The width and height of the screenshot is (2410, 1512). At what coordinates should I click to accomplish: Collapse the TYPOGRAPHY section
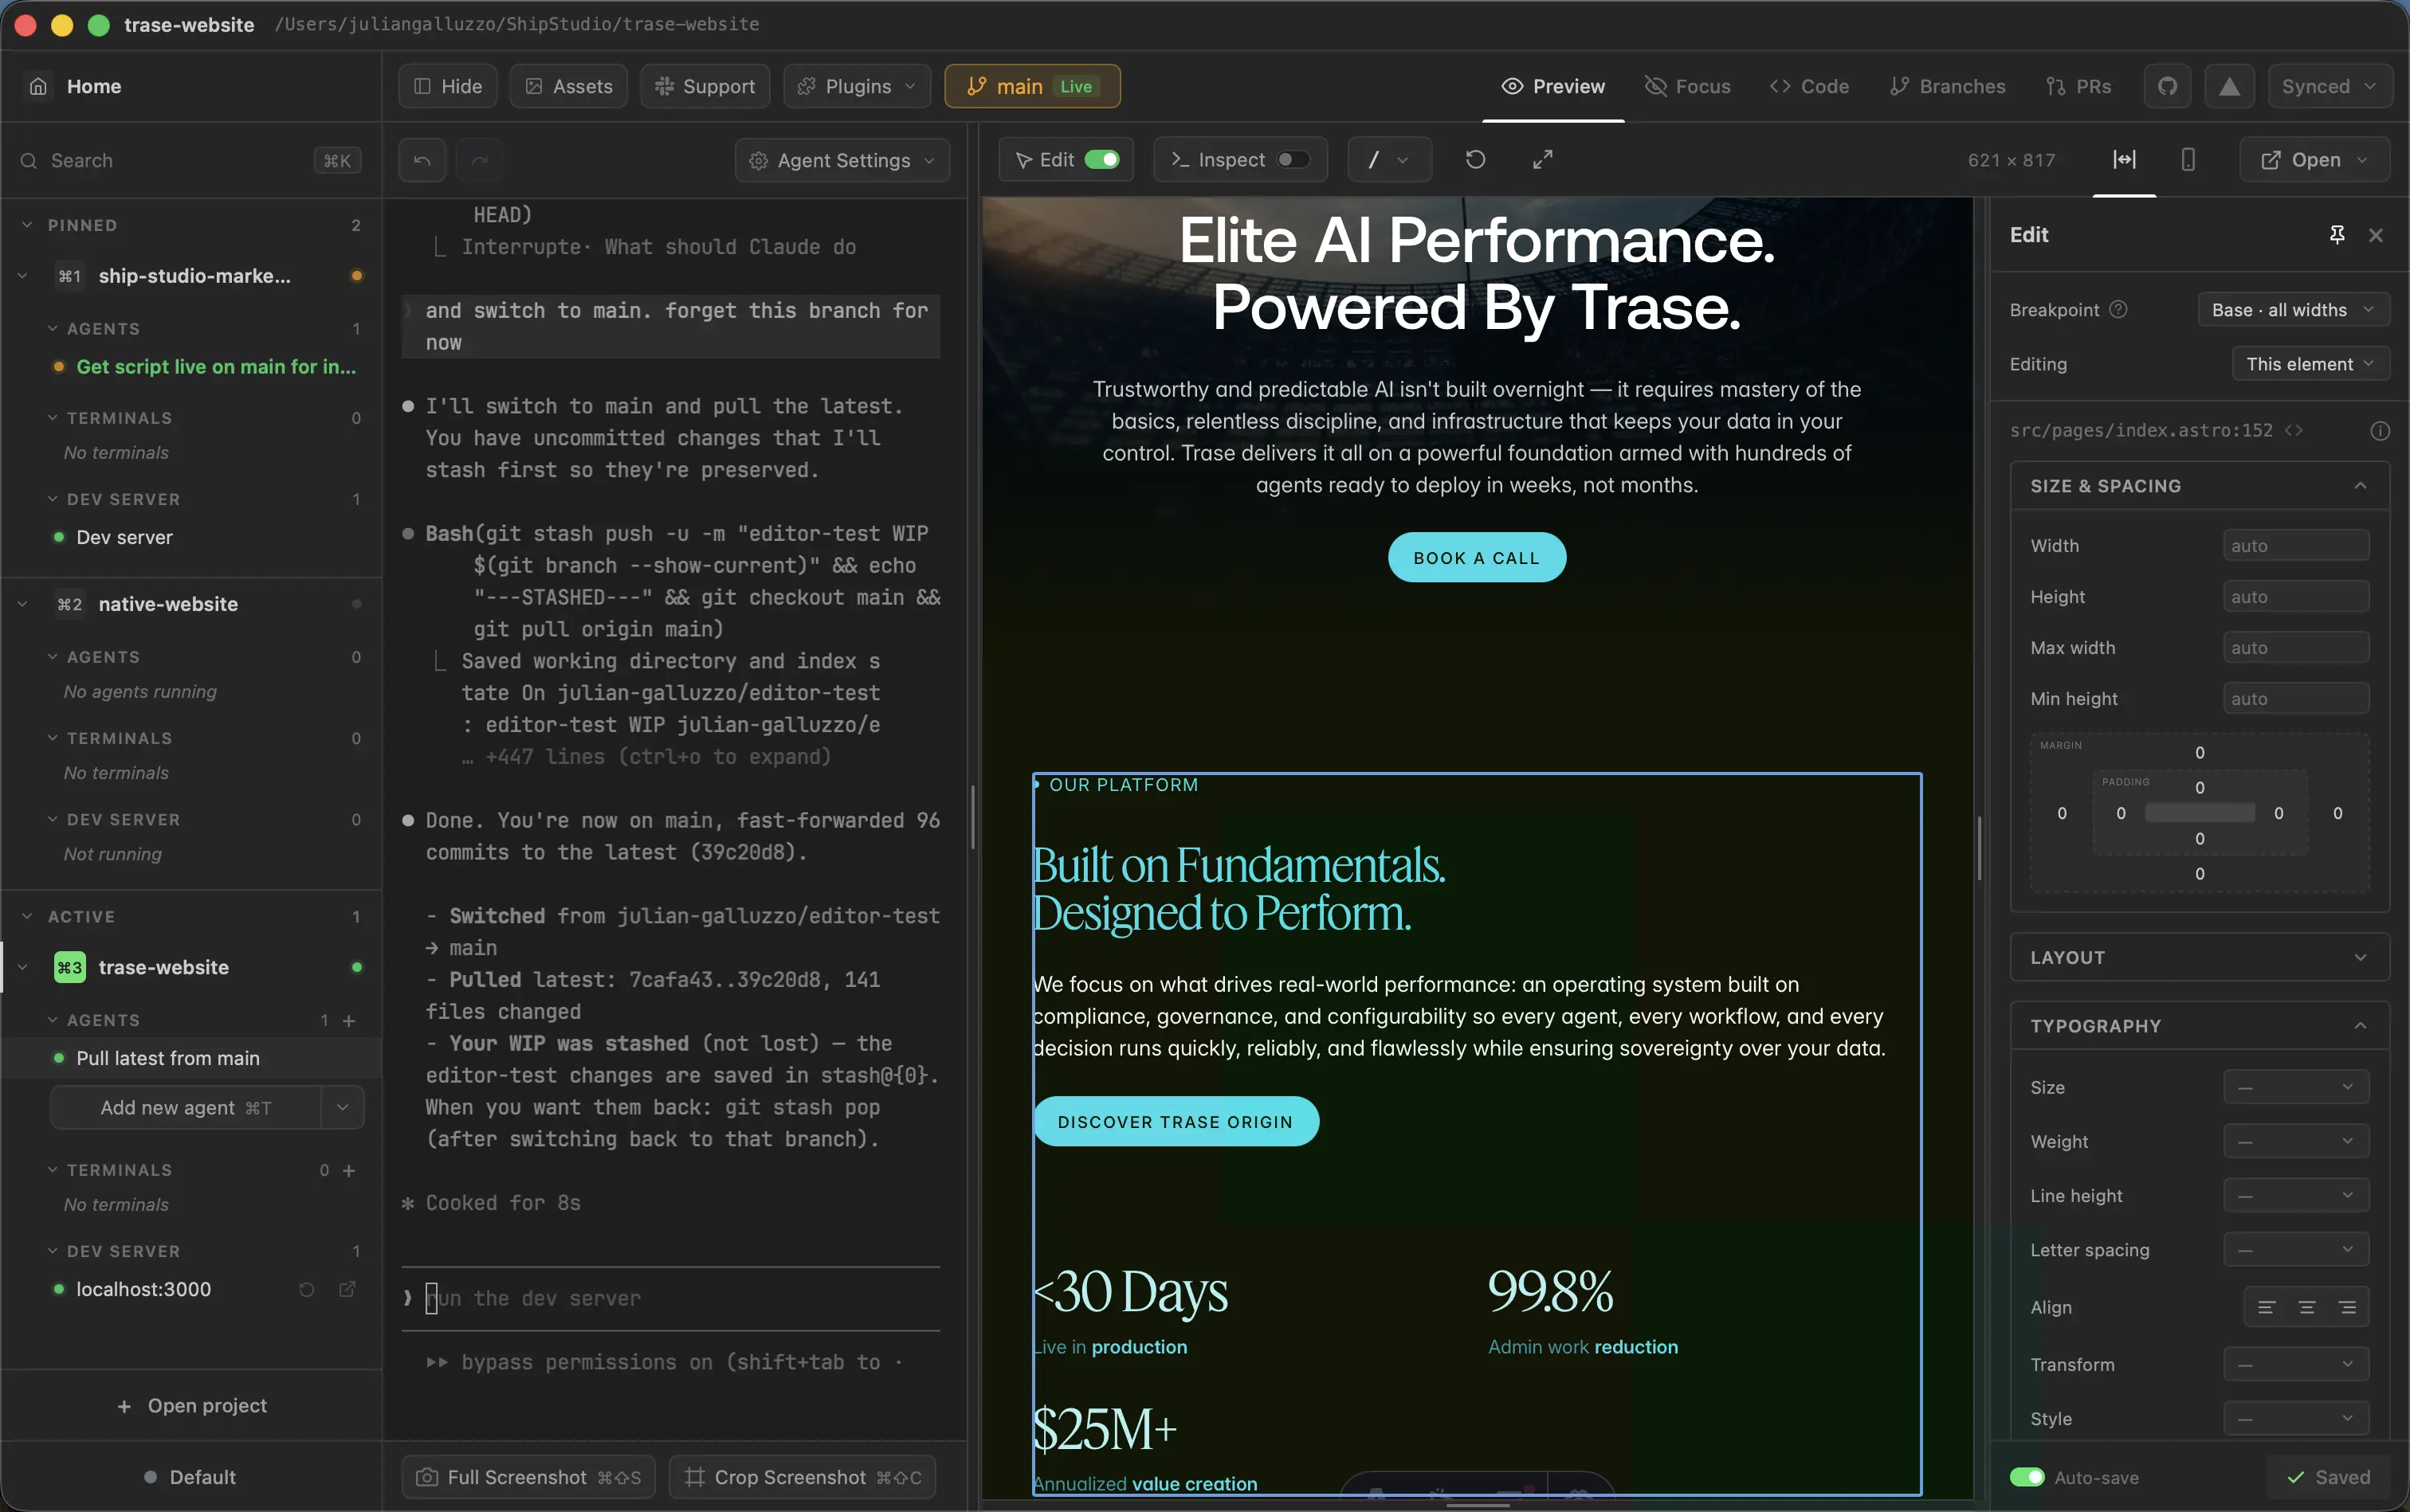tap(2199, 1026)
